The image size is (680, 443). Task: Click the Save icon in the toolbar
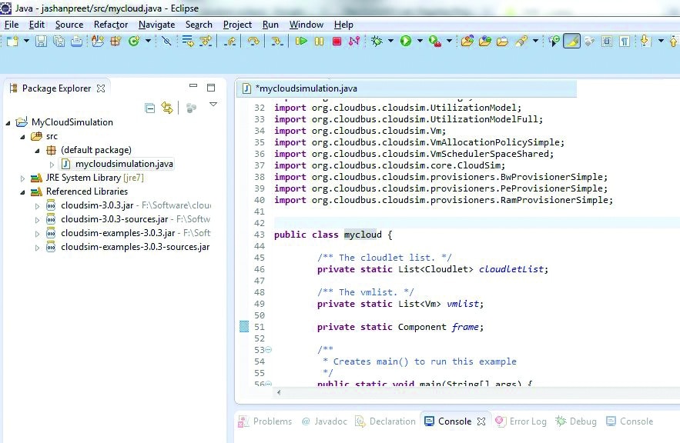[41, 42]
